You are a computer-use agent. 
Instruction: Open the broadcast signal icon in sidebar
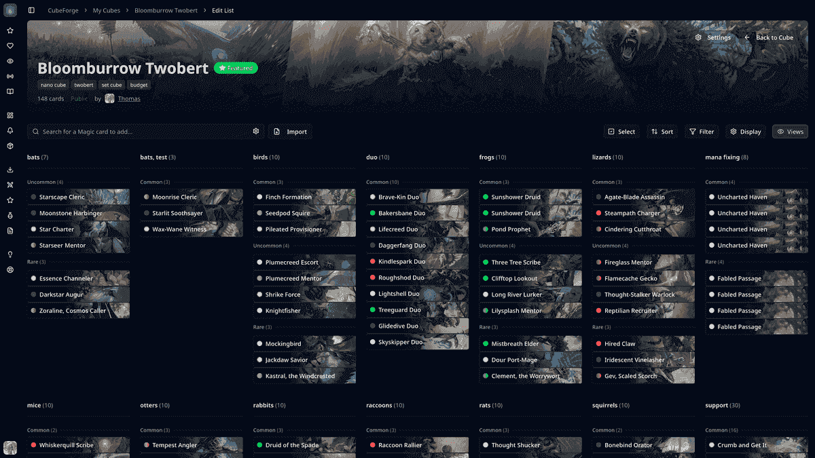click(x=10, y=76)
